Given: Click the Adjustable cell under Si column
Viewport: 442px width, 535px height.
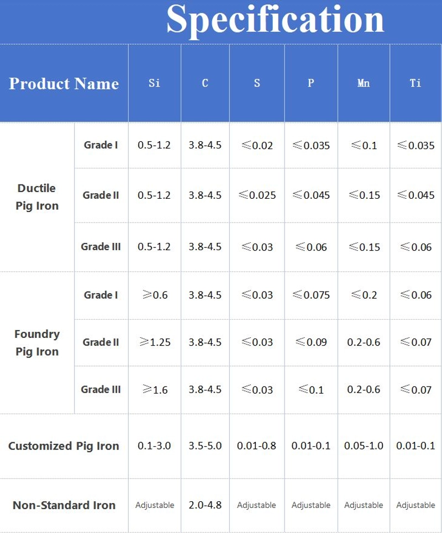Looking at the screenshot, I should pyautogui.click(x=155, y=505).
